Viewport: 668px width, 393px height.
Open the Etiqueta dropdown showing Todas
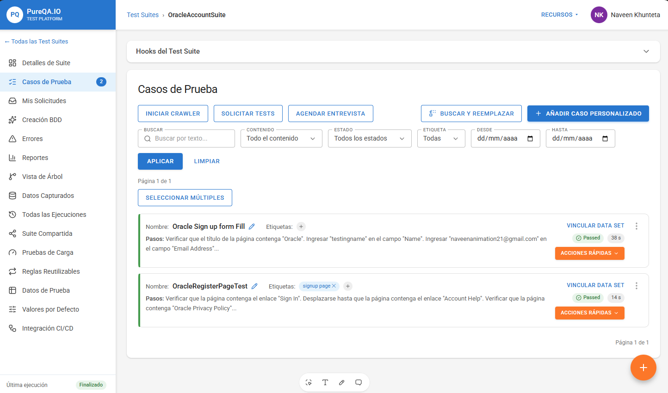click(441, 138)
